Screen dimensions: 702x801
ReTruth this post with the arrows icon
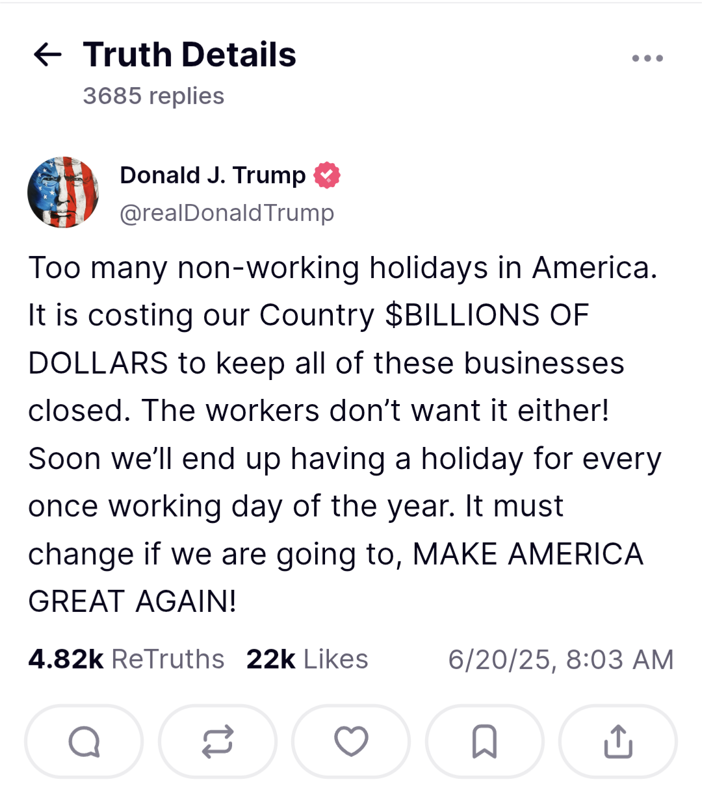217,741
